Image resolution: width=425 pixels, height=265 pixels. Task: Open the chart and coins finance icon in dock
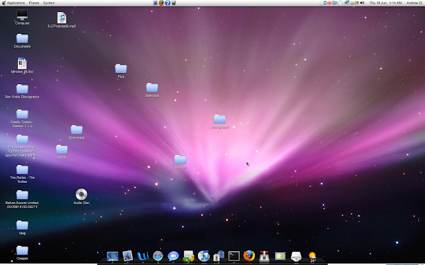pos(189,256)
